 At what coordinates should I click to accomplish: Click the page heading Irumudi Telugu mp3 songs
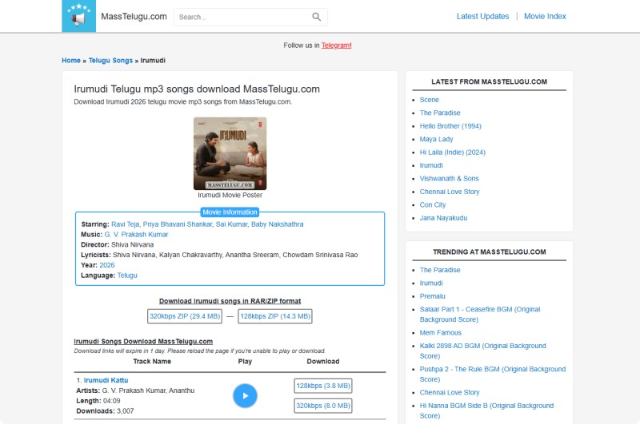(197, 89)
